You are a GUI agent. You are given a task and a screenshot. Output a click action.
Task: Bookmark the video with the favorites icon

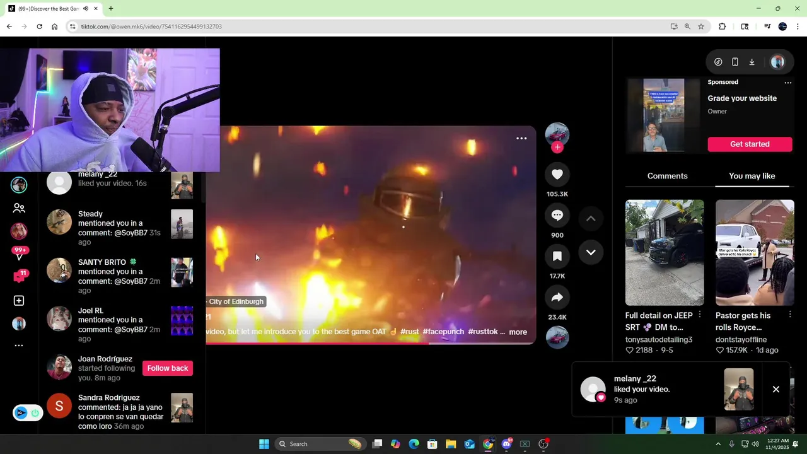[x=557, y=257]
